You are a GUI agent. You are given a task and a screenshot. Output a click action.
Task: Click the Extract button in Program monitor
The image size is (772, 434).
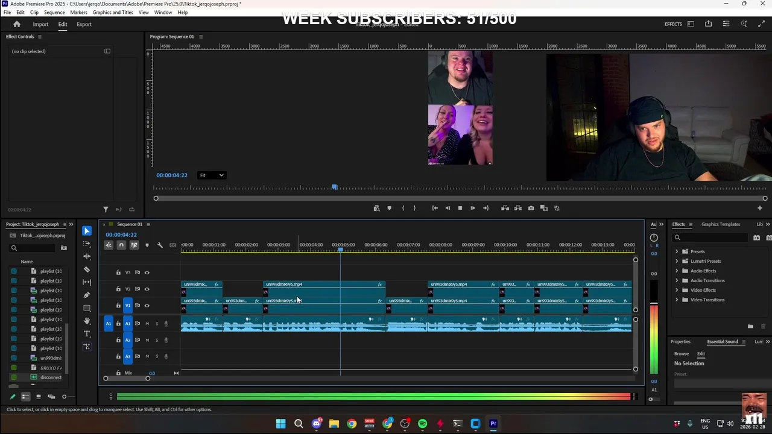click(518, 208)
